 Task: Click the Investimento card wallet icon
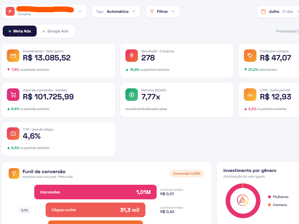[13, 56]
